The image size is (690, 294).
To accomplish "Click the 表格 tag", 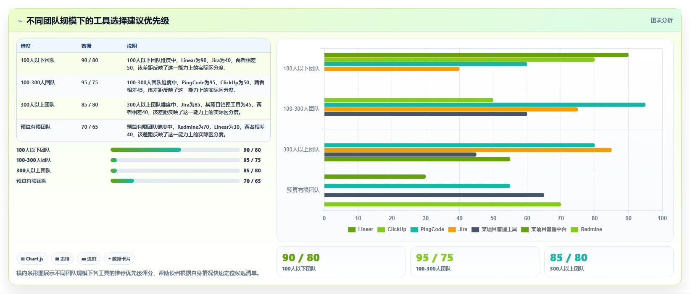I will 62,259.
